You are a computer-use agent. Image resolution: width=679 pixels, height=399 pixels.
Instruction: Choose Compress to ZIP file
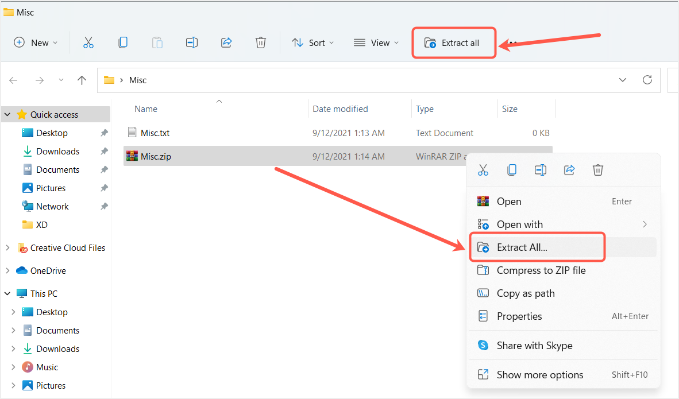pyautogui.click(x=541, y=270)
